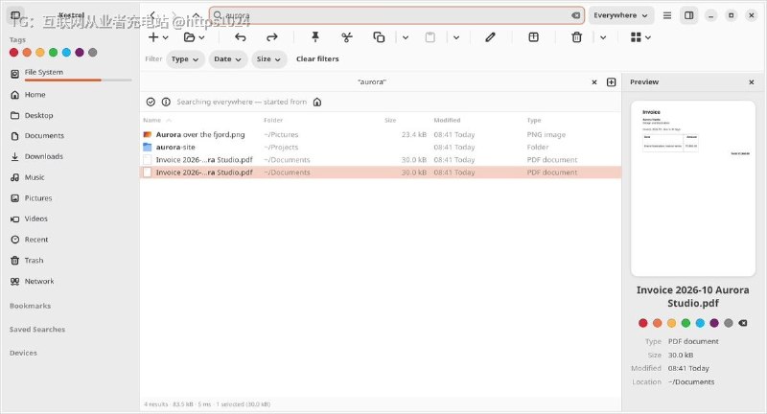Click the Open folder toolbar icon

coord(189,37)
